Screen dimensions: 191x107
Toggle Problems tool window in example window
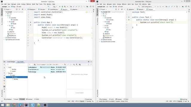[x=8, y=99]
